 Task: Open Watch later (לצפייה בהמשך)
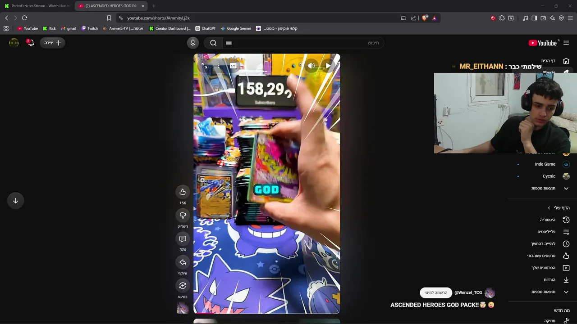pos(550,244)
